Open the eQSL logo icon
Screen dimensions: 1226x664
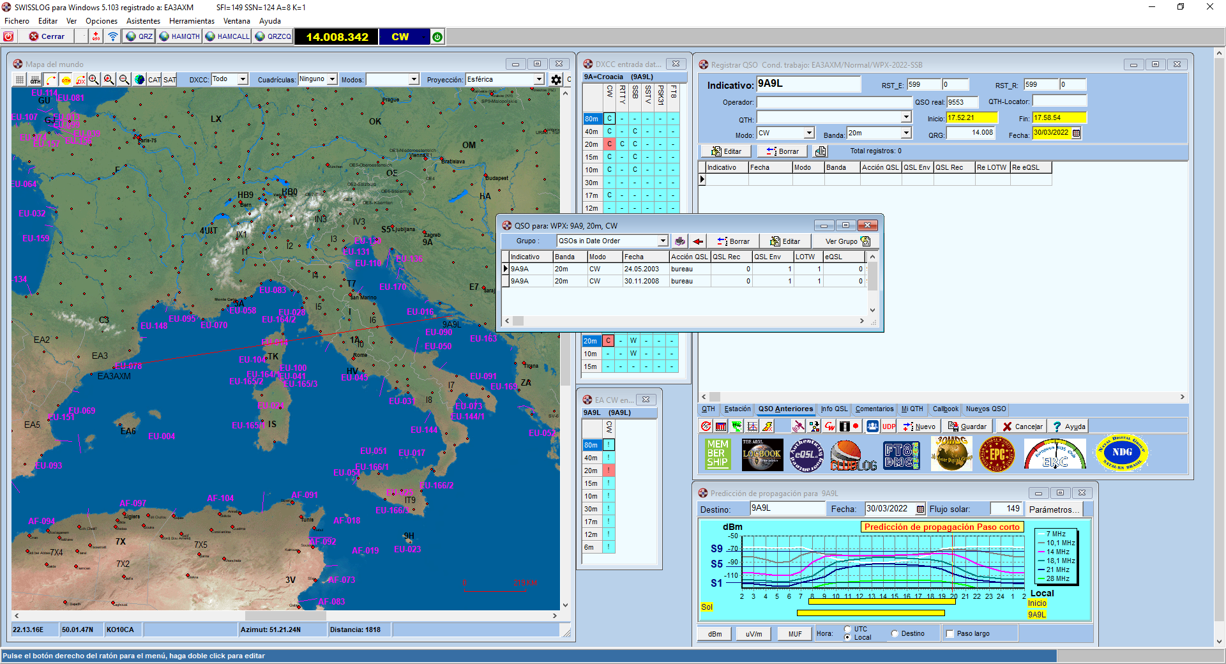click(x=806, y=455)
